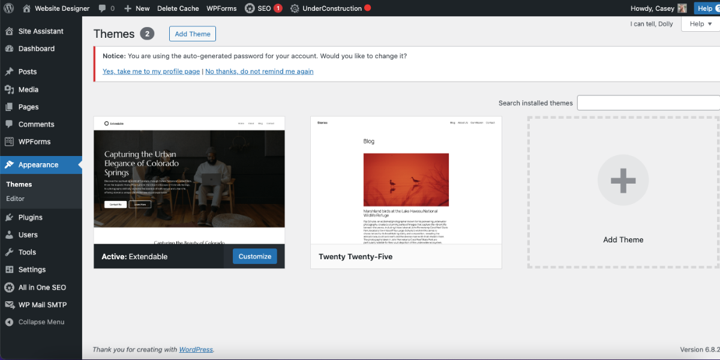
Task: Click the WordPress footer link
Action: pos(196,350)
